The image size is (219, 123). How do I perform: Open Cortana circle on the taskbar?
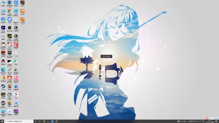36,121
